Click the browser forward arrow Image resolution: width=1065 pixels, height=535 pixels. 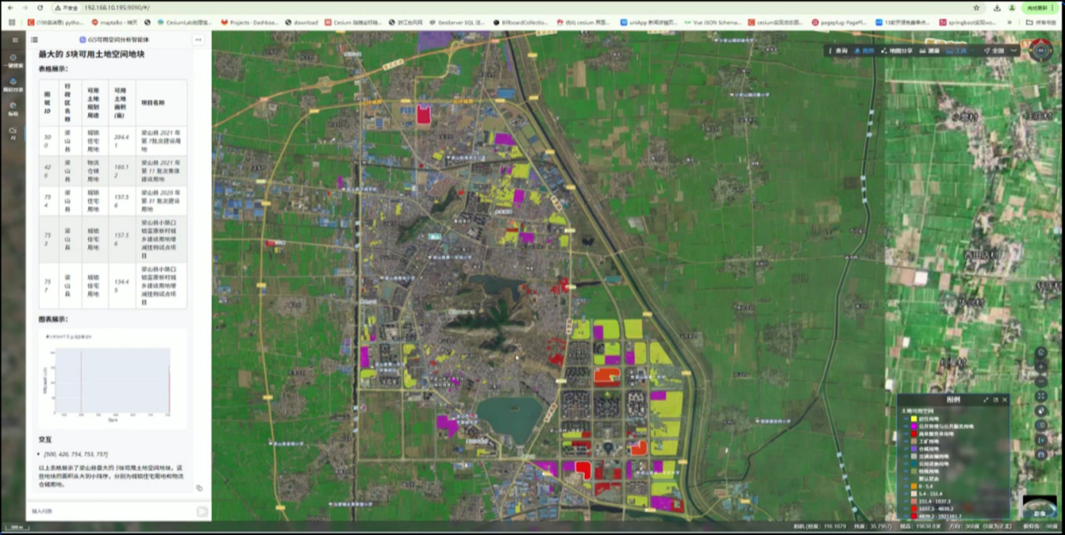25,8
